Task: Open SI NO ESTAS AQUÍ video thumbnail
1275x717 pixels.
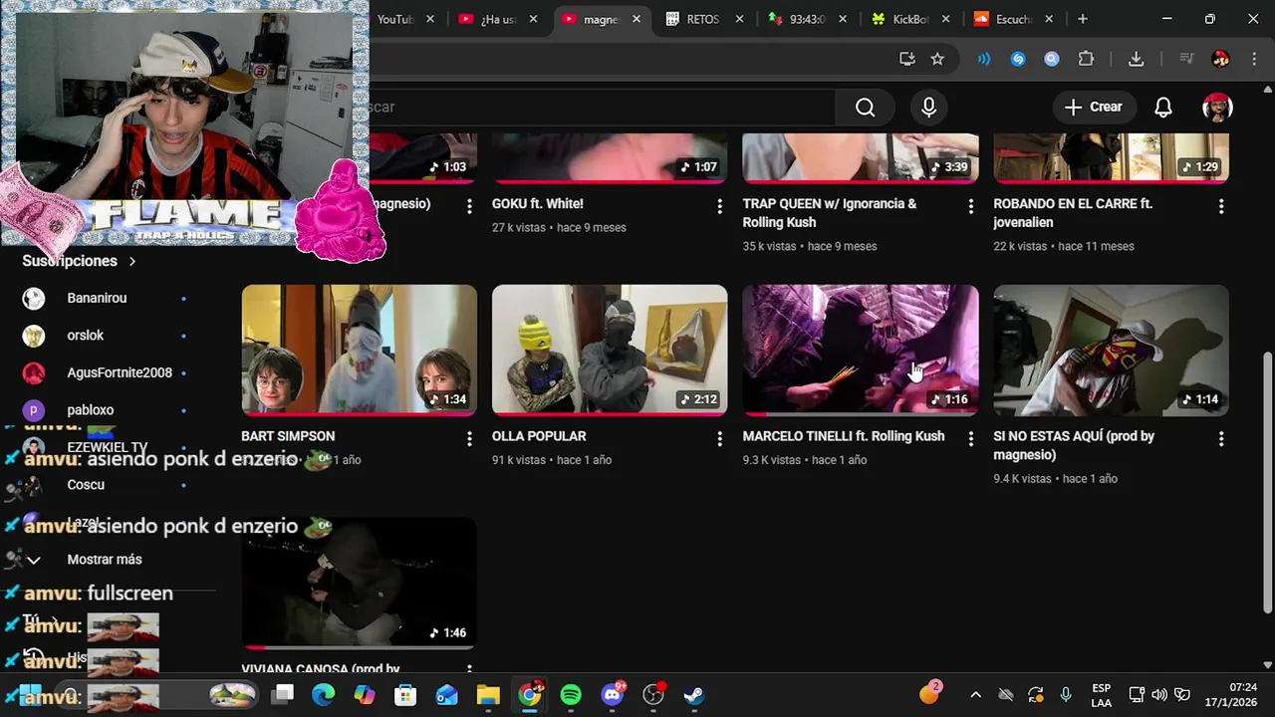Action: [1111, 350]
